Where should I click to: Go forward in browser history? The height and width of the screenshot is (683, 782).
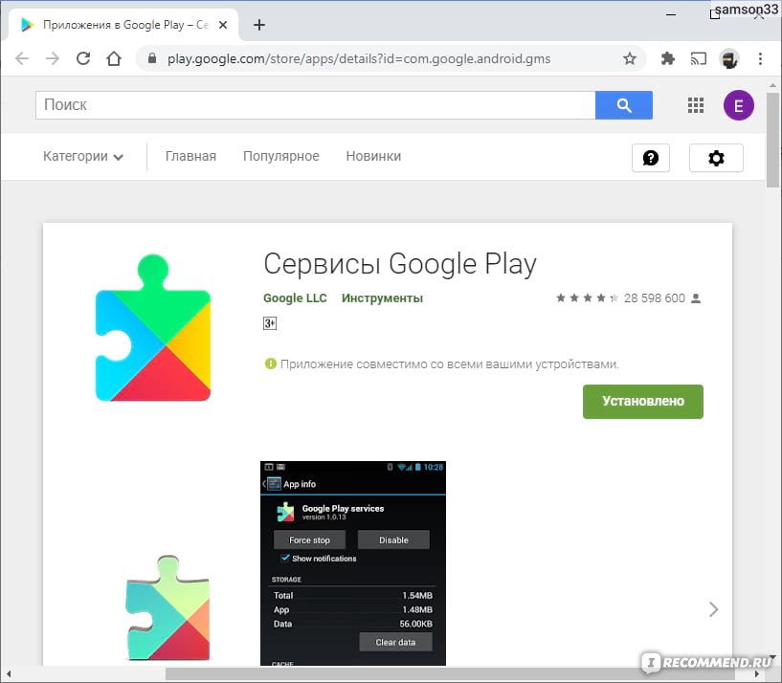pos(53,58)
